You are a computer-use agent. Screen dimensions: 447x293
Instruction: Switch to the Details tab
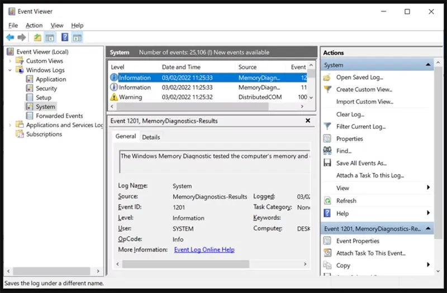[151, 137]
